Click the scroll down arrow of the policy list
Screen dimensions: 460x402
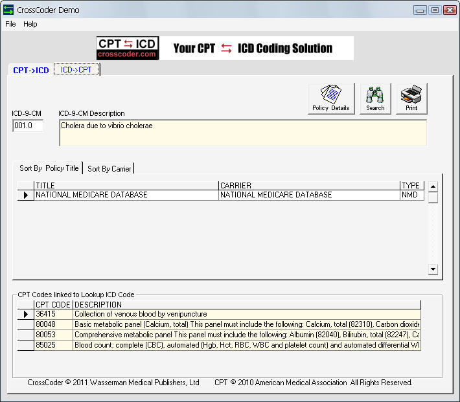pyautogui.click(x=433, y=269)
